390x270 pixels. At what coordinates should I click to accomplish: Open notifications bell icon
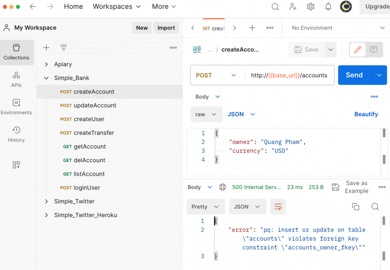point(328,6)
